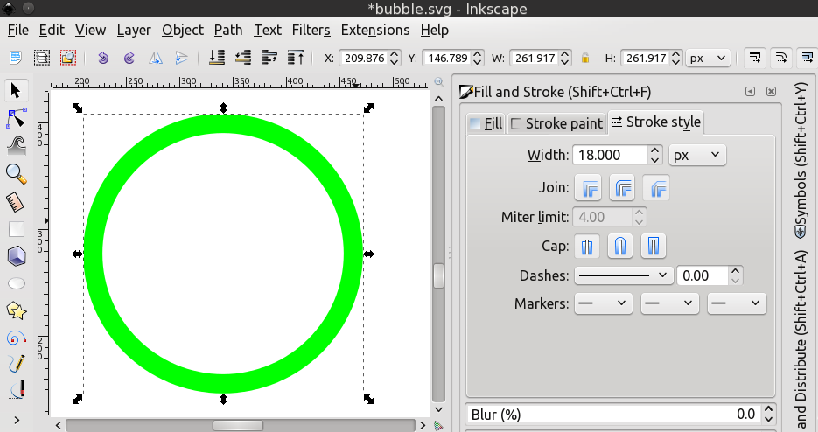Screen dimensions: 818x432
Task: Select the Selector arrow tool
Action: [x=16, y=91]
